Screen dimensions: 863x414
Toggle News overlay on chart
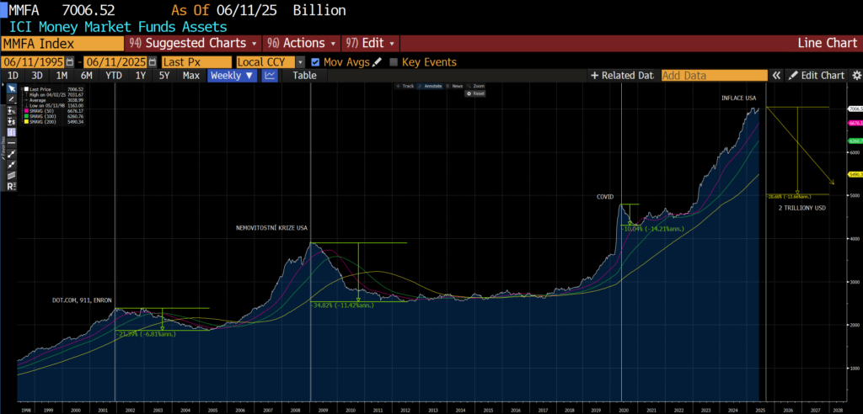tap(454, 86)
